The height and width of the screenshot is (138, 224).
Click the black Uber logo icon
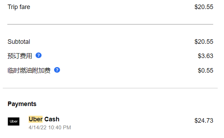14,121
